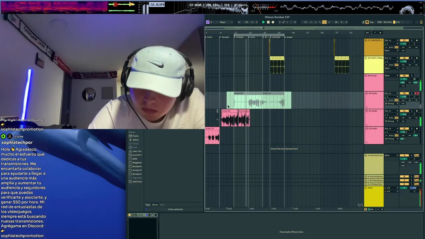The width and height of the screenshot is (425, 239).
Task: Toggle the H button at bottom right
Action: pyautogui.click(x=378, y=209)
